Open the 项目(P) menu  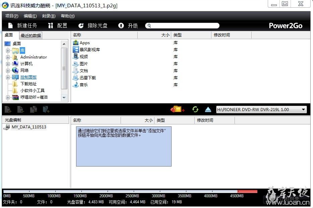pyautogui.click(x=12, y=16)
